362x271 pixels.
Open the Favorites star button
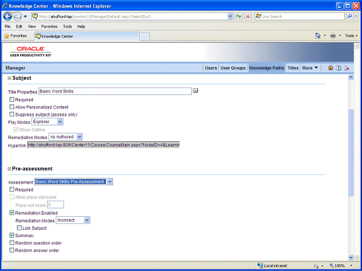(15, 36)
